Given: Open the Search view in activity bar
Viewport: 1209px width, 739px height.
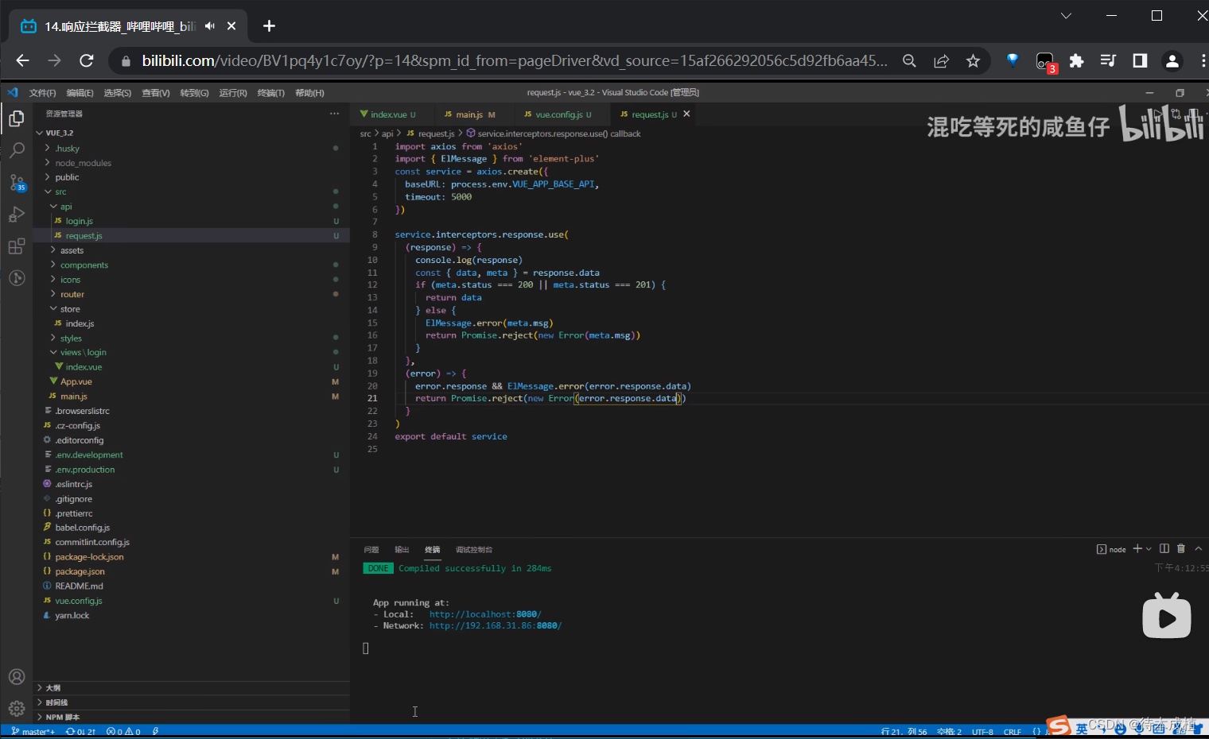Looking at the screenshot, I should (x=16, y=149).
